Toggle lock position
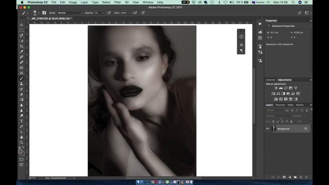 tap(282, 121)
